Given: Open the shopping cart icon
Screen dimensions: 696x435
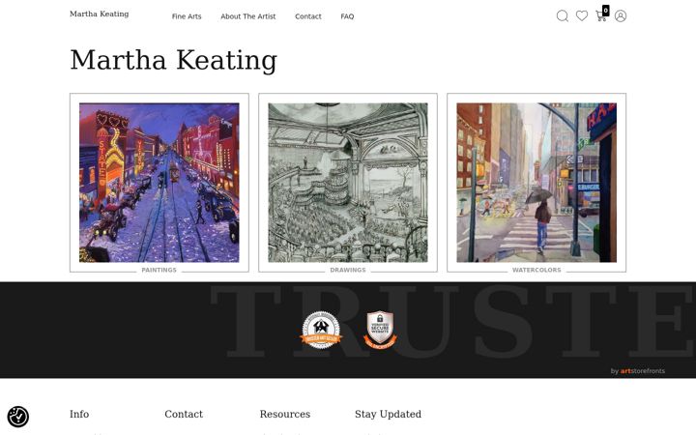Looking at the screenshot, I should (601, 14).
